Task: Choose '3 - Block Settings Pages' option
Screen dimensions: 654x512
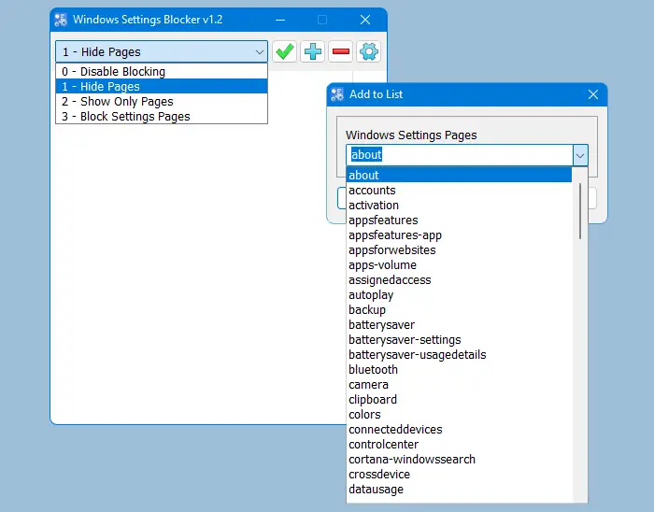Action: pyautogui.click(x=162, y=117)
